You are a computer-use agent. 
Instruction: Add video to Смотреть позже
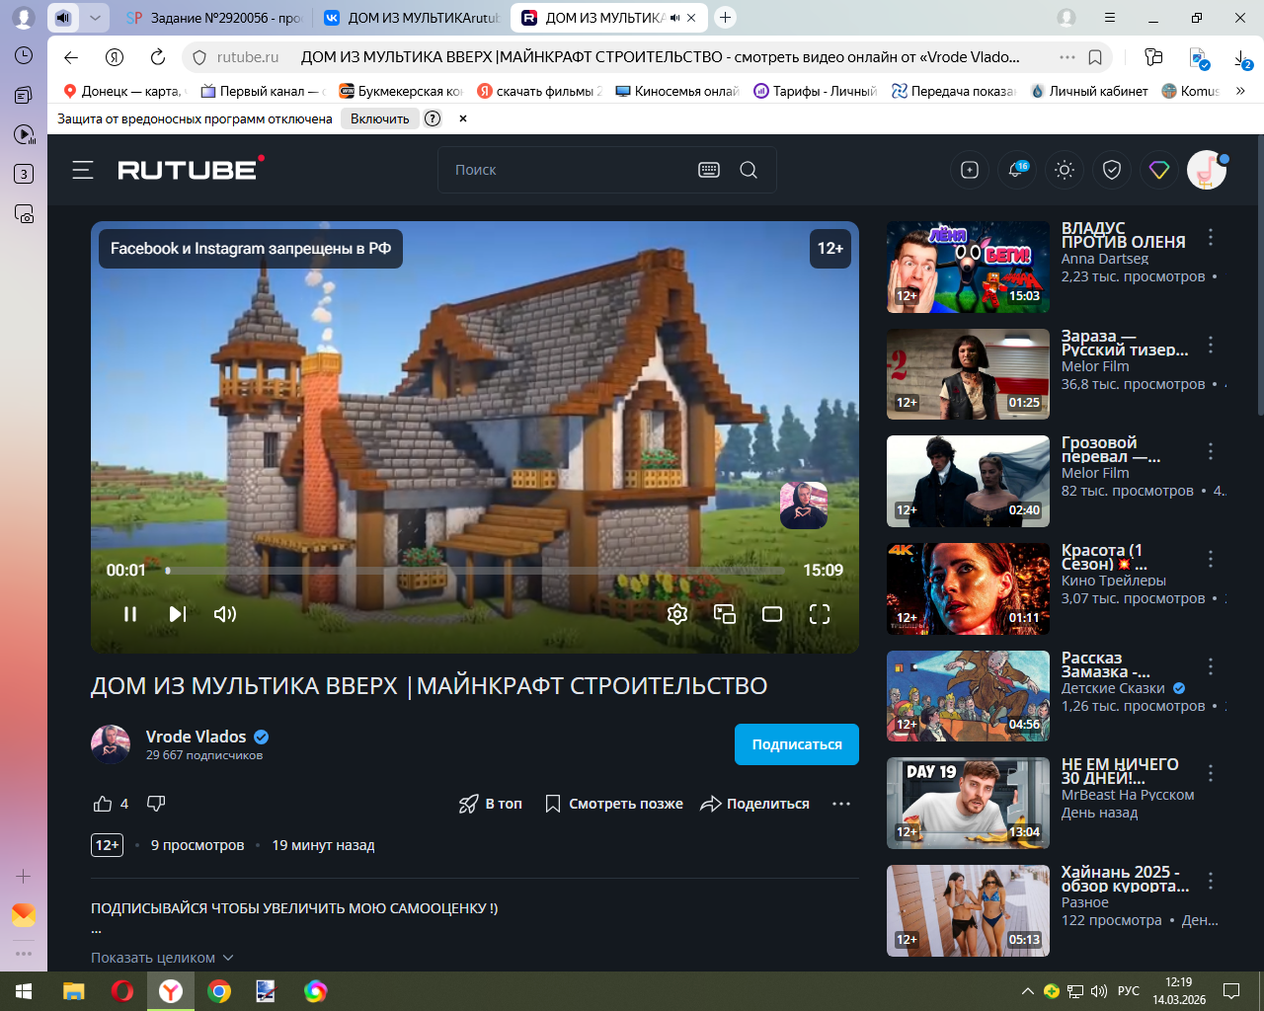pyautogui.click(x=614, y=804)
